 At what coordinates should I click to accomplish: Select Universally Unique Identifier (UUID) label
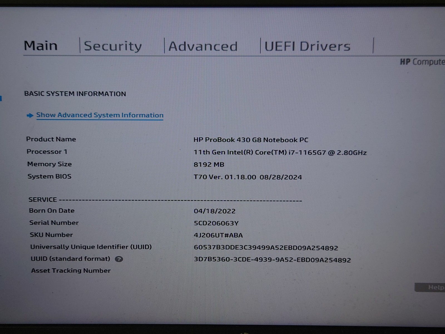tap(91, 247)
